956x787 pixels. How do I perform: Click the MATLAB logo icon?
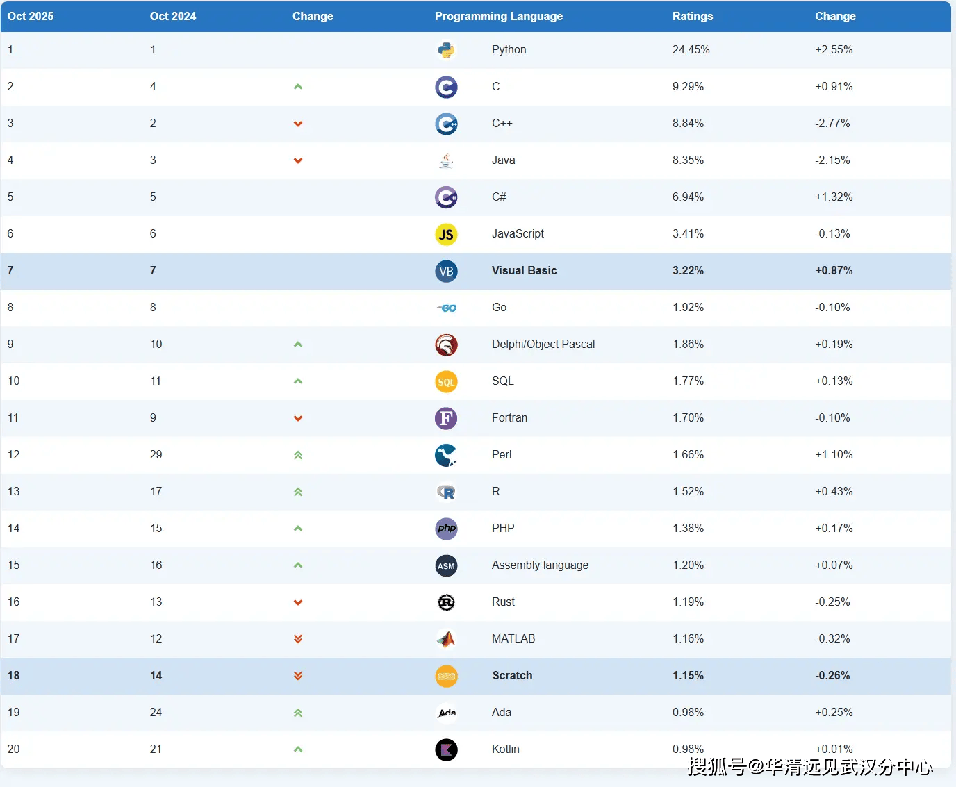446,639
